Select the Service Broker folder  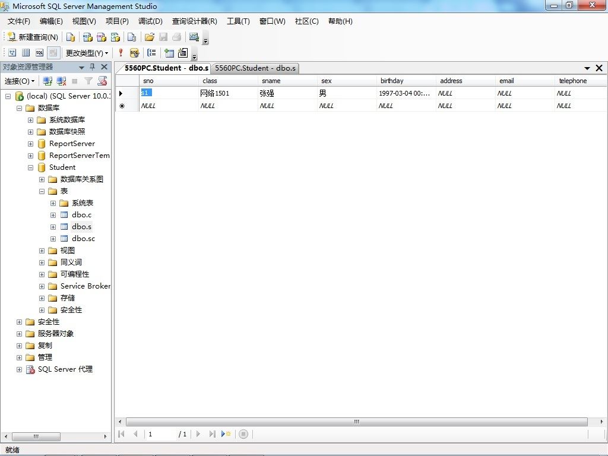(85, 286)
